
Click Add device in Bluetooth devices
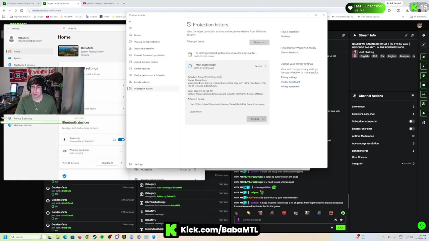tap(107, 163)
